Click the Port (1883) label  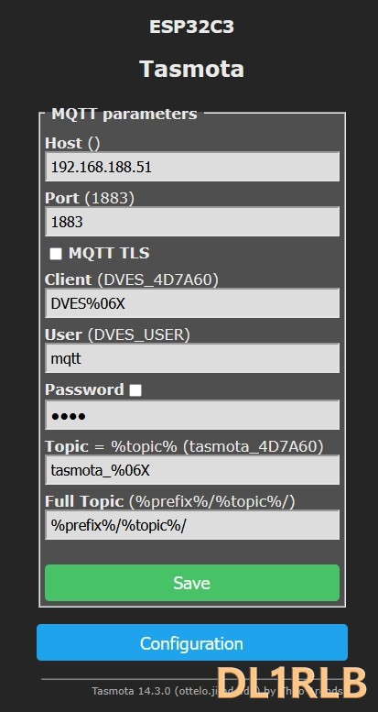(90, 198)
